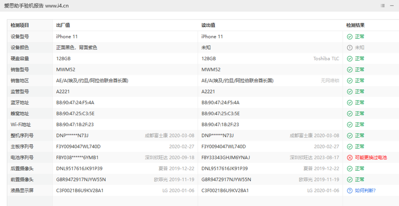The image size is (399, 206).
Task: Click the green check icon for 销售型号
Action: 350,70
